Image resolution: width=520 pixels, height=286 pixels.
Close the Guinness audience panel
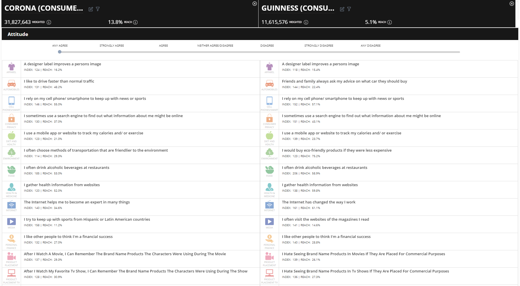coord(512,4)
